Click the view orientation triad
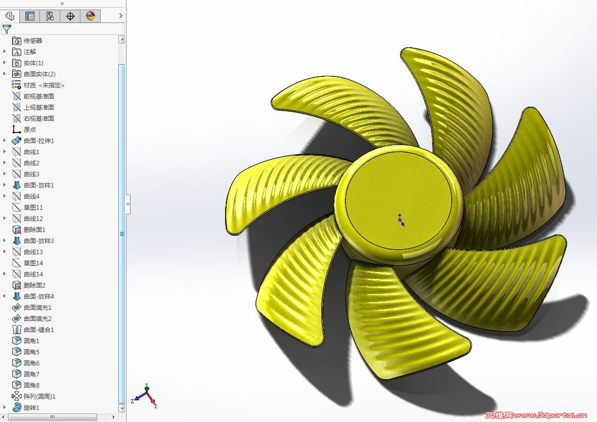Screen dimensions: 597x422 [145, 396]
